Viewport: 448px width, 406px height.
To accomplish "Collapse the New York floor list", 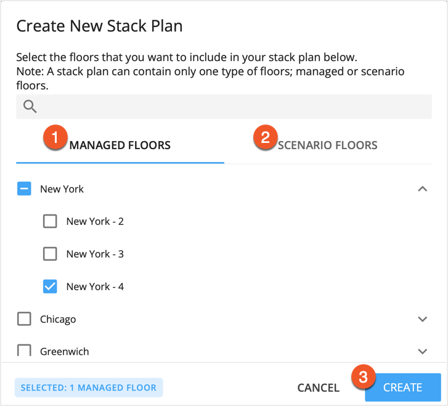I will point(422,189).
